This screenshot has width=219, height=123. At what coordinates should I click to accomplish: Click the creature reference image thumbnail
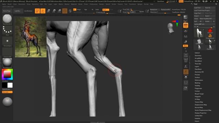click(31, 37)
